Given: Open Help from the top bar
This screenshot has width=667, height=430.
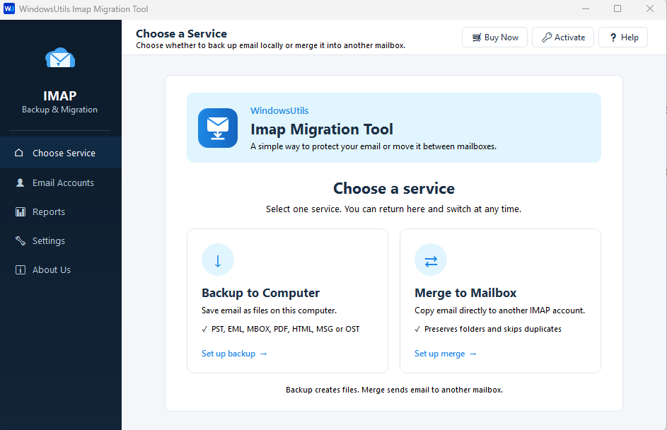Looking at the screenshot, I should (x=623, y=37).
